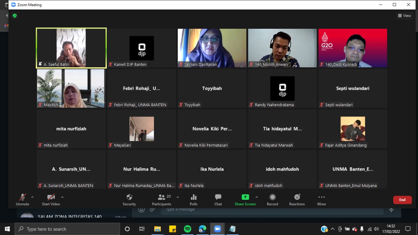Expand share options arrow beside Share Screen
The image size is (418, 235).
(257, 197)
